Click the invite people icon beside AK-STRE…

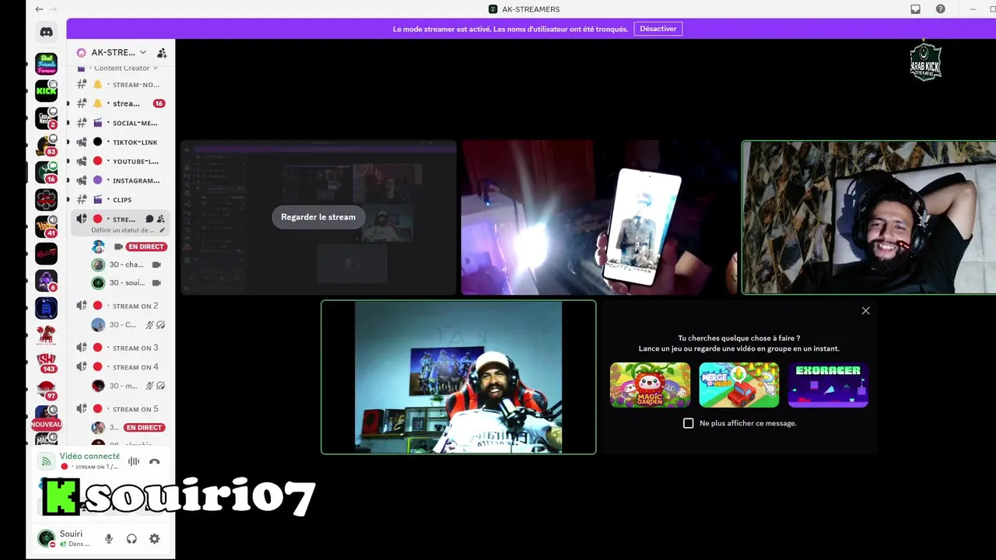click(162, 53)
